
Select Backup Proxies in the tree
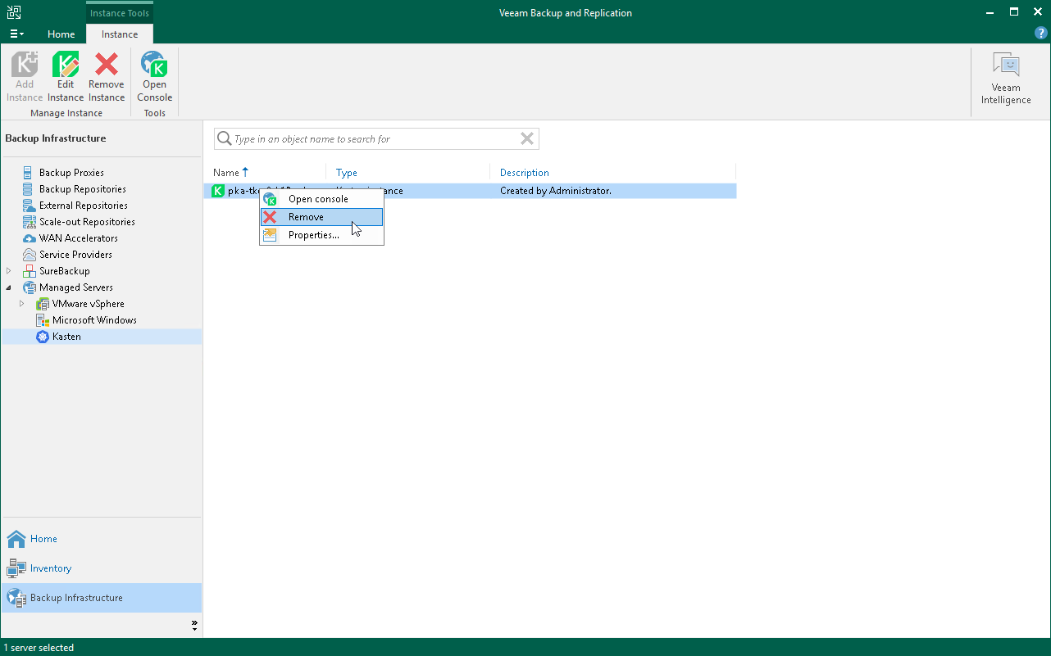pyautogui.click(x=71, y=173)
